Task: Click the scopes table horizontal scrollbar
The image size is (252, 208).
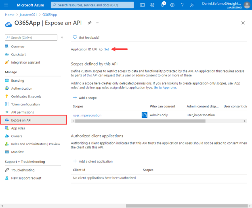Action: click(x=140, y=121)
